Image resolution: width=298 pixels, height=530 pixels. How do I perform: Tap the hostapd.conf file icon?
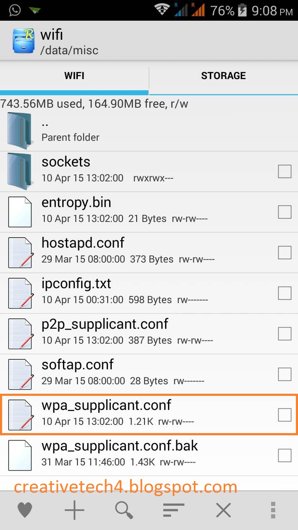coord(20,253)
